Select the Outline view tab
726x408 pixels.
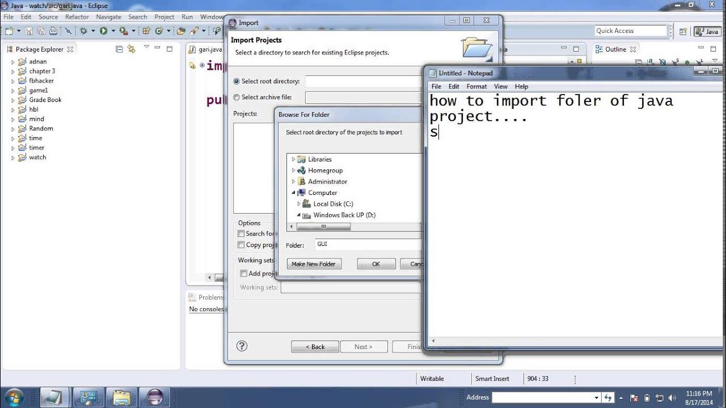coord(615,49)
